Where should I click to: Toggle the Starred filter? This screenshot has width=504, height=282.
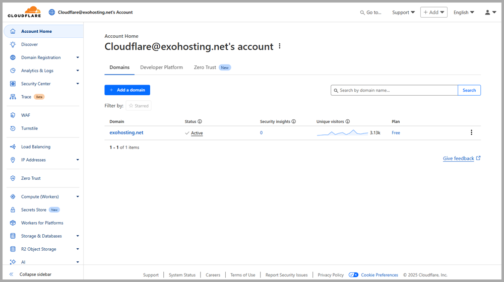(139, 106)
